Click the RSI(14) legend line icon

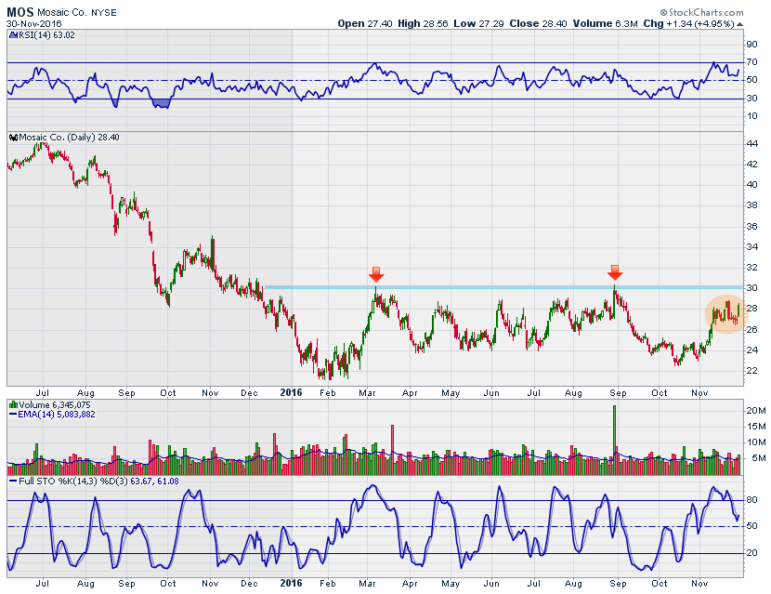(14, 35)
